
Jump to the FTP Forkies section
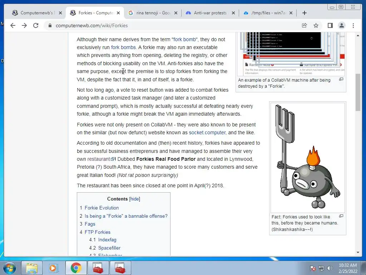coord(98,232)
